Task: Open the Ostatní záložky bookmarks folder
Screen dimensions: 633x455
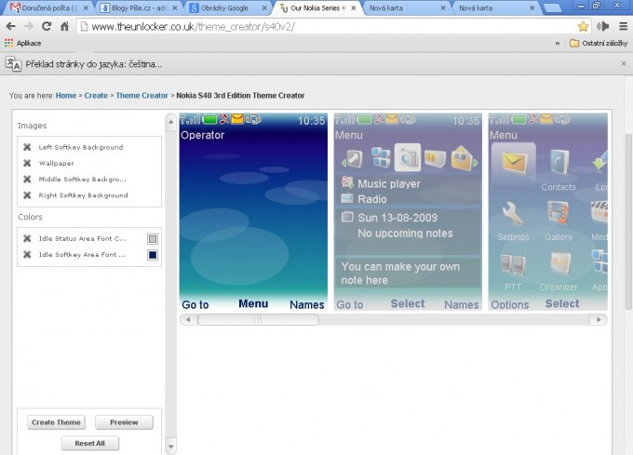Action: point(599,43)
